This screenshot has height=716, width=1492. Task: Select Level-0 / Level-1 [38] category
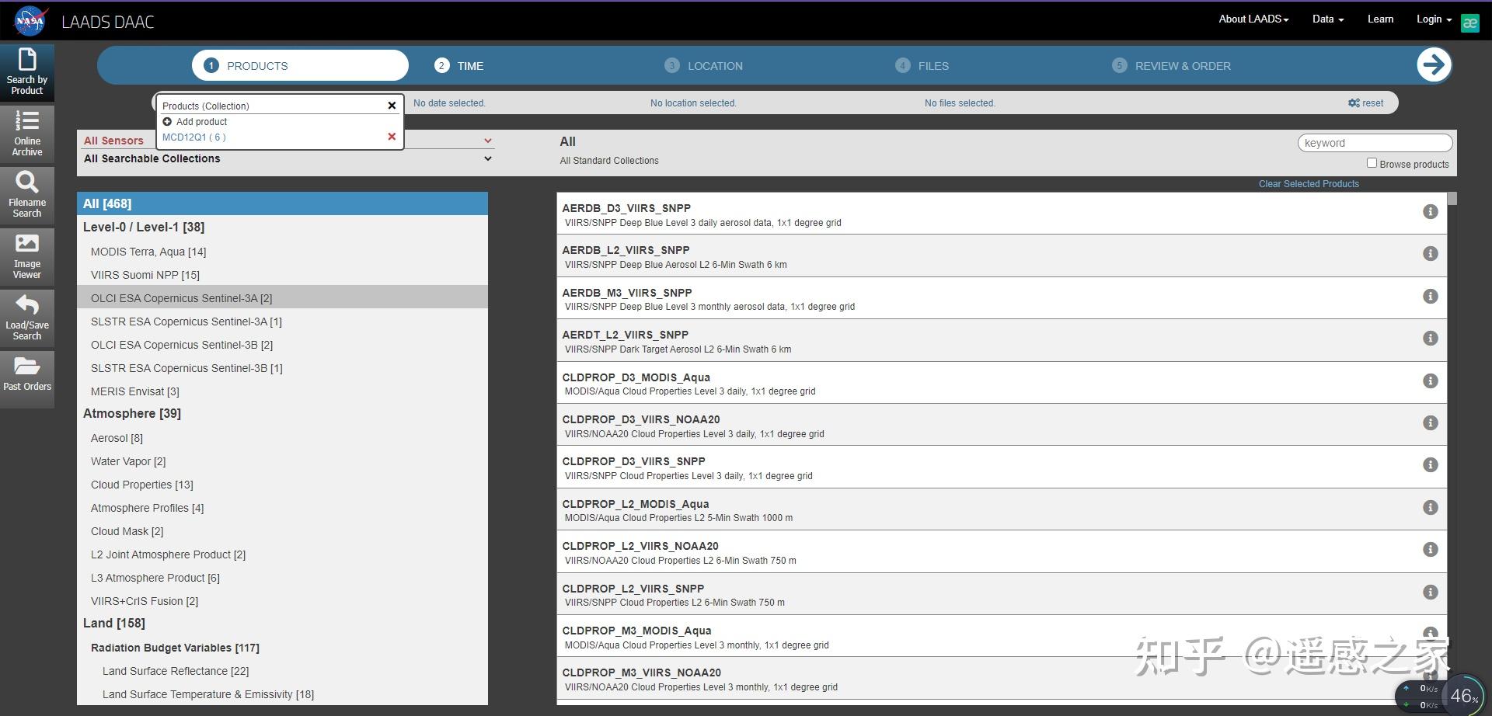point(144,228)
